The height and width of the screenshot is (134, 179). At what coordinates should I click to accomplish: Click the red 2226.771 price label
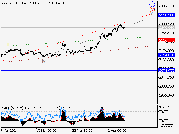pyautogui.click(x=167, y=40)
